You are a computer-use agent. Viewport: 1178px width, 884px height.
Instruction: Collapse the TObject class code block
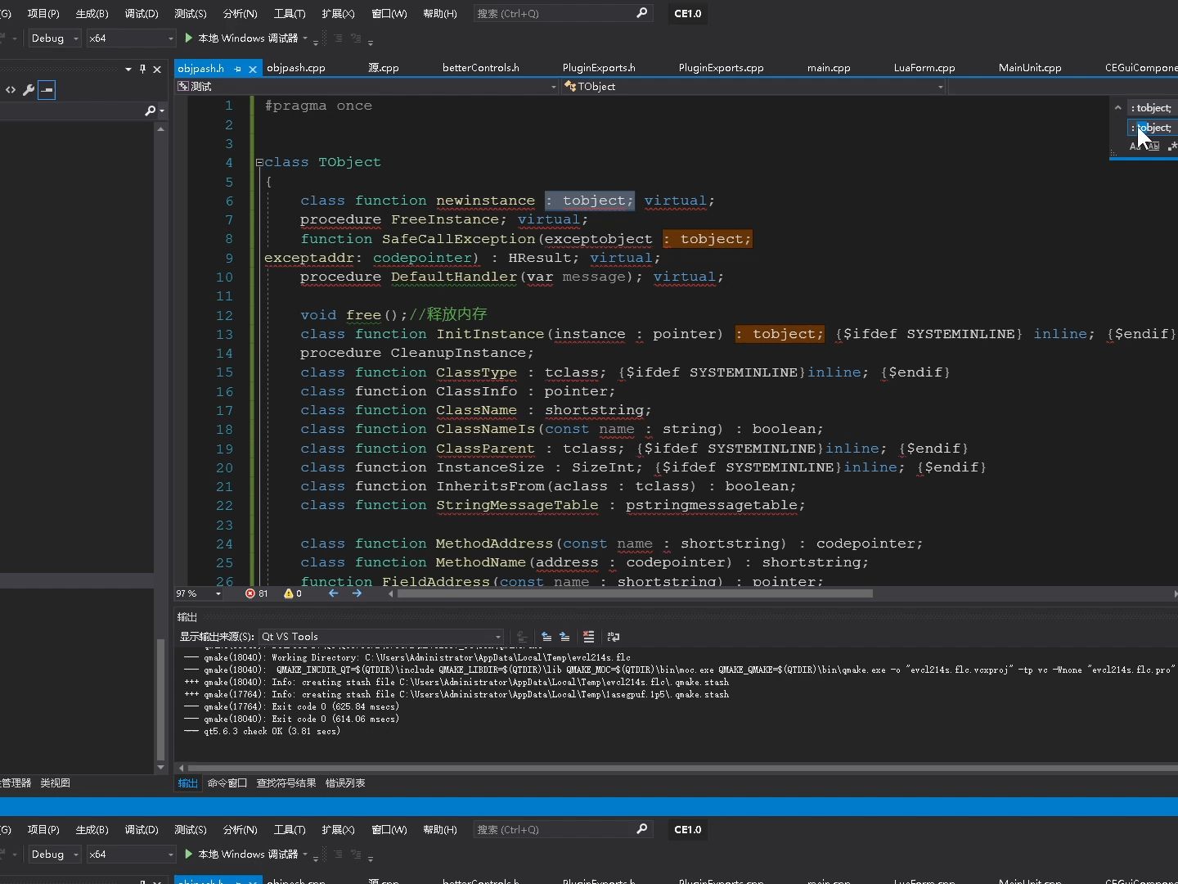coord(259,163)
